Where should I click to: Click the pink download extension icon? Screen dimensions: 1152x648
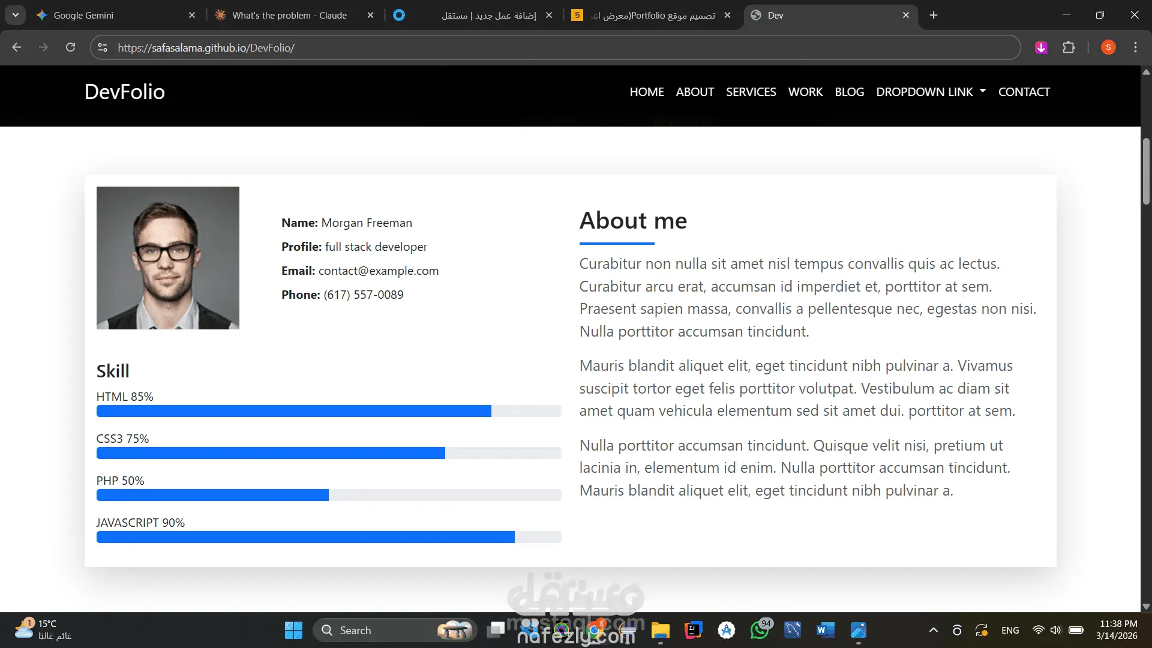pos(1041,47)
